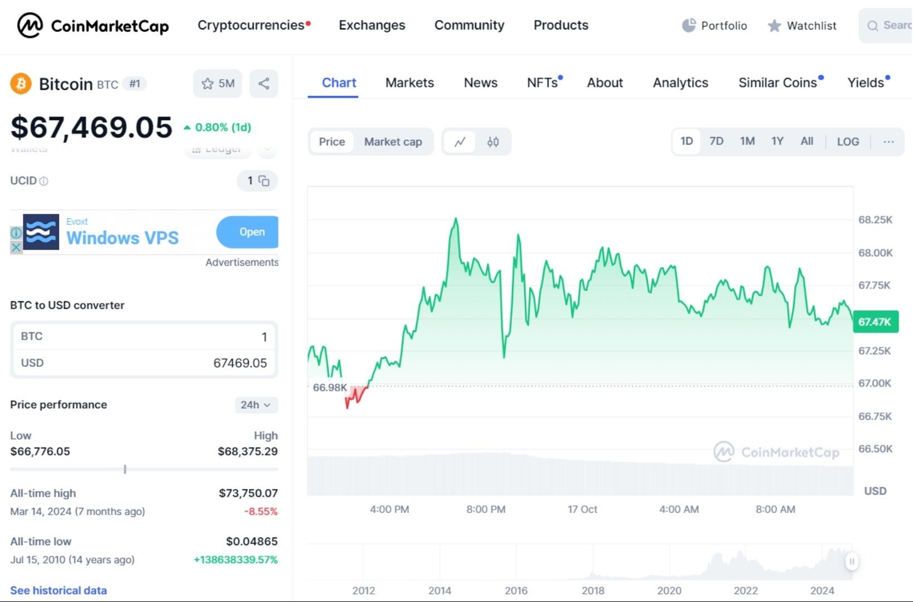
Task: Open the Community menu
Action: point(469,25)
